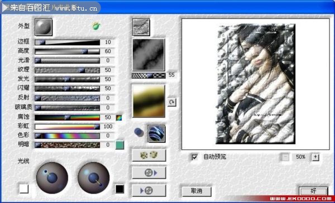Open the 外型 shape sphere preview
The image size is (335, 203).
[44, 27]
